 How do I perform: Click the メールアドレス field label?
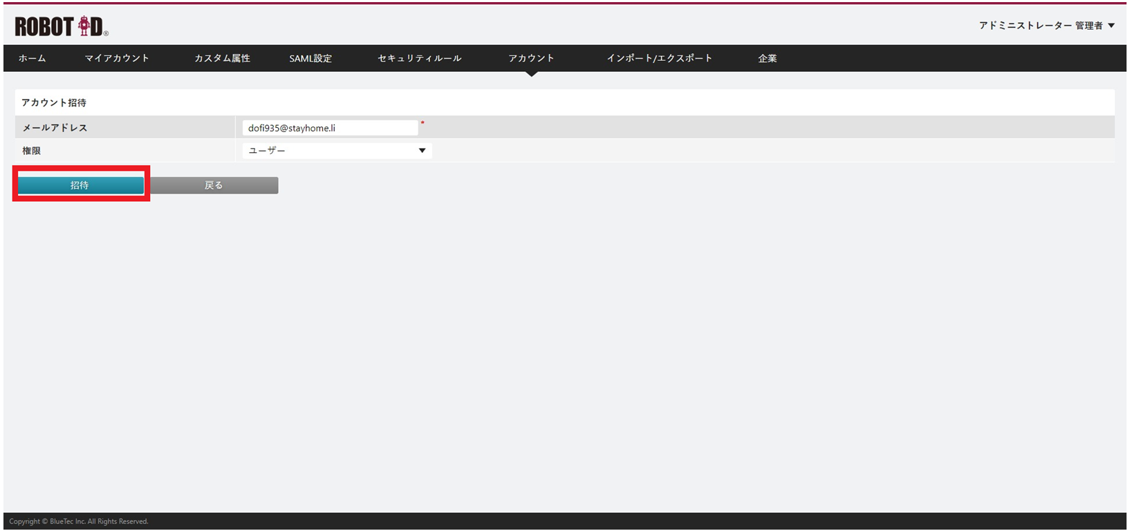coord(55,128)
